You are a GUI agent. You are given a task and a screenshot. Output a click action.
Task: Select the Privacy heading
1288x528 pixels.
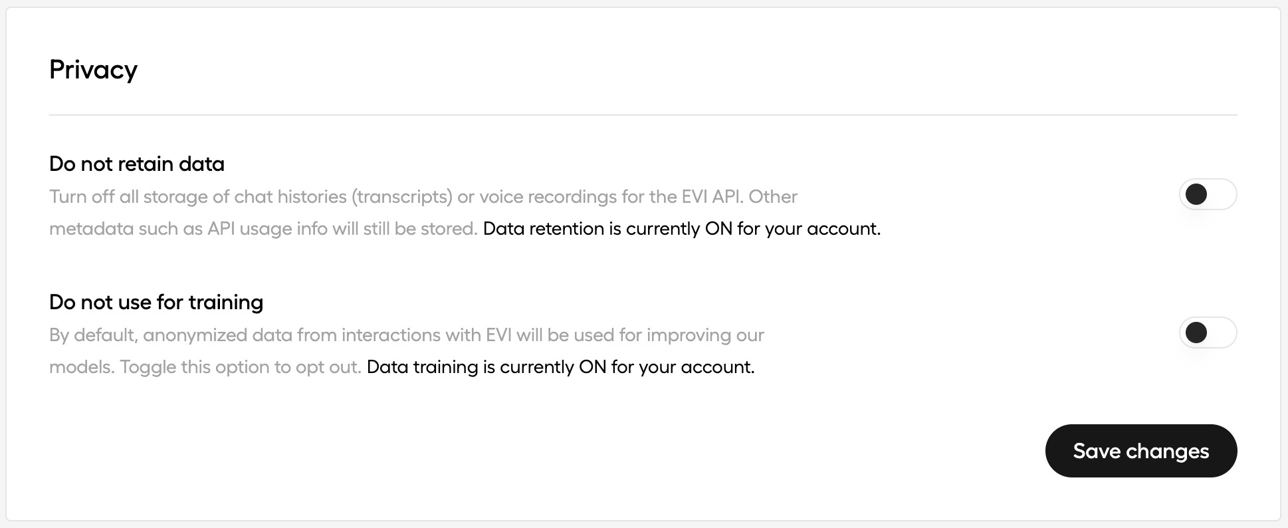click(93, 69)
